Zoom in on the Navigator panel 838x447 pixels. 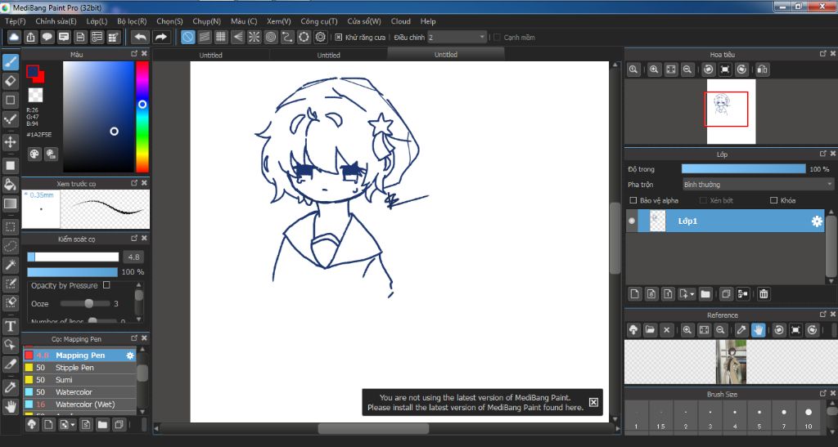point(654,69)
